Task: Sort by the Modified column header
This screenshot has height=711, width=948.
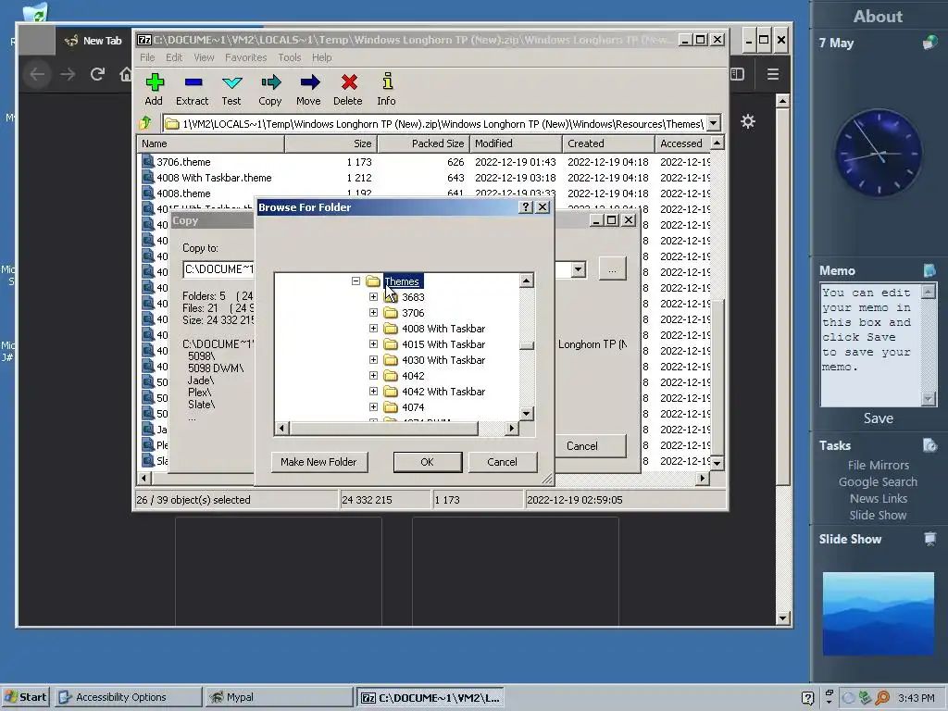Action: [x=516, y=143]
